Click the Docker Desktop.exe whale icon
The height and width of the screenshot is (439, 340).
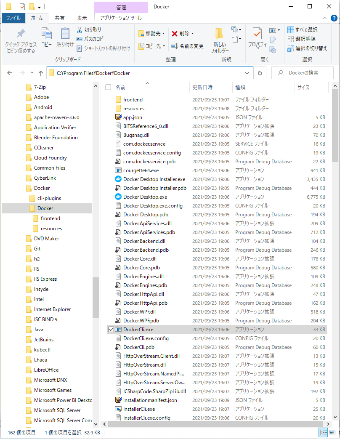(118, 197)
